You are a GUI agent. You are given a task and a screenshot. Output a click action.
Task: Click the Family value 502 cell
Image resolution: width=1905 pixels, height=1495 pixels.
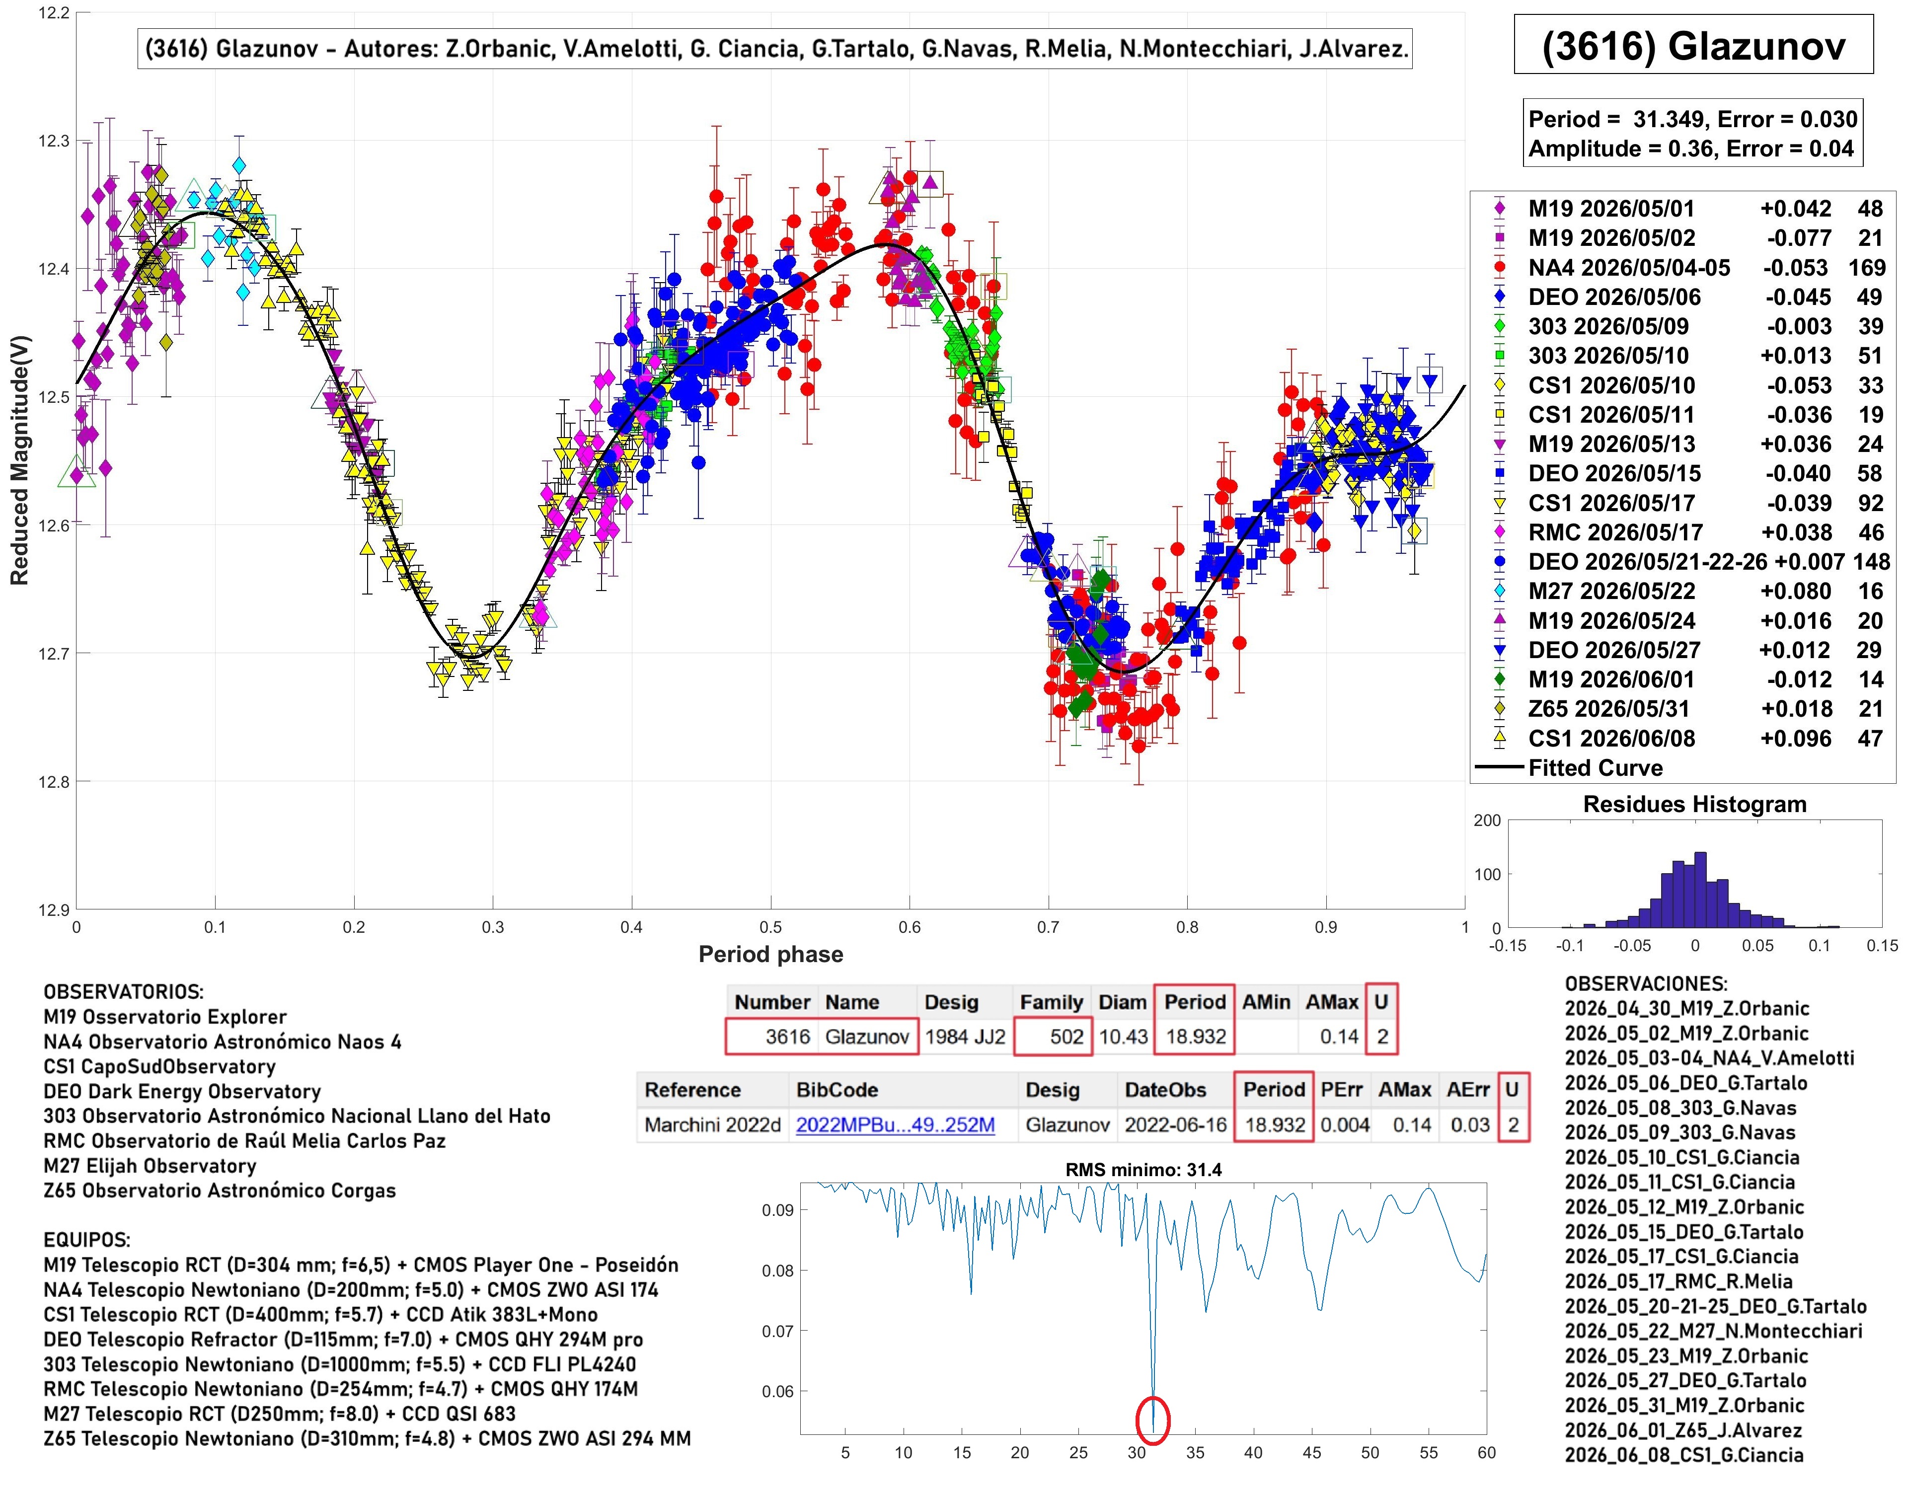click(1052, 1037)
